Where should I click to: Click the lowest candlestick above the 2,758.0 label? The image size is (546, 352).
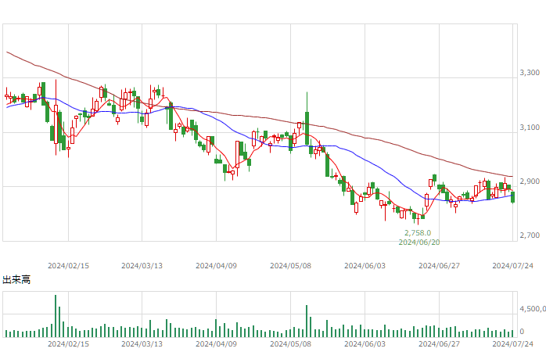point(418,219)
